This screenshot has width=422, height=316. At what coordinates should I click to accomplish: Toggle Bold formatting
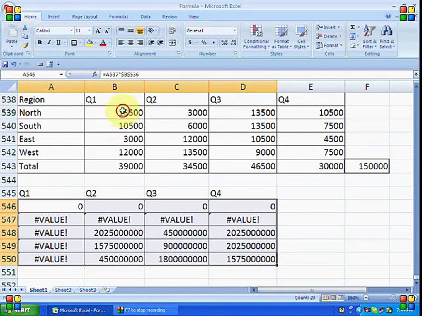(x=40, y=43)
